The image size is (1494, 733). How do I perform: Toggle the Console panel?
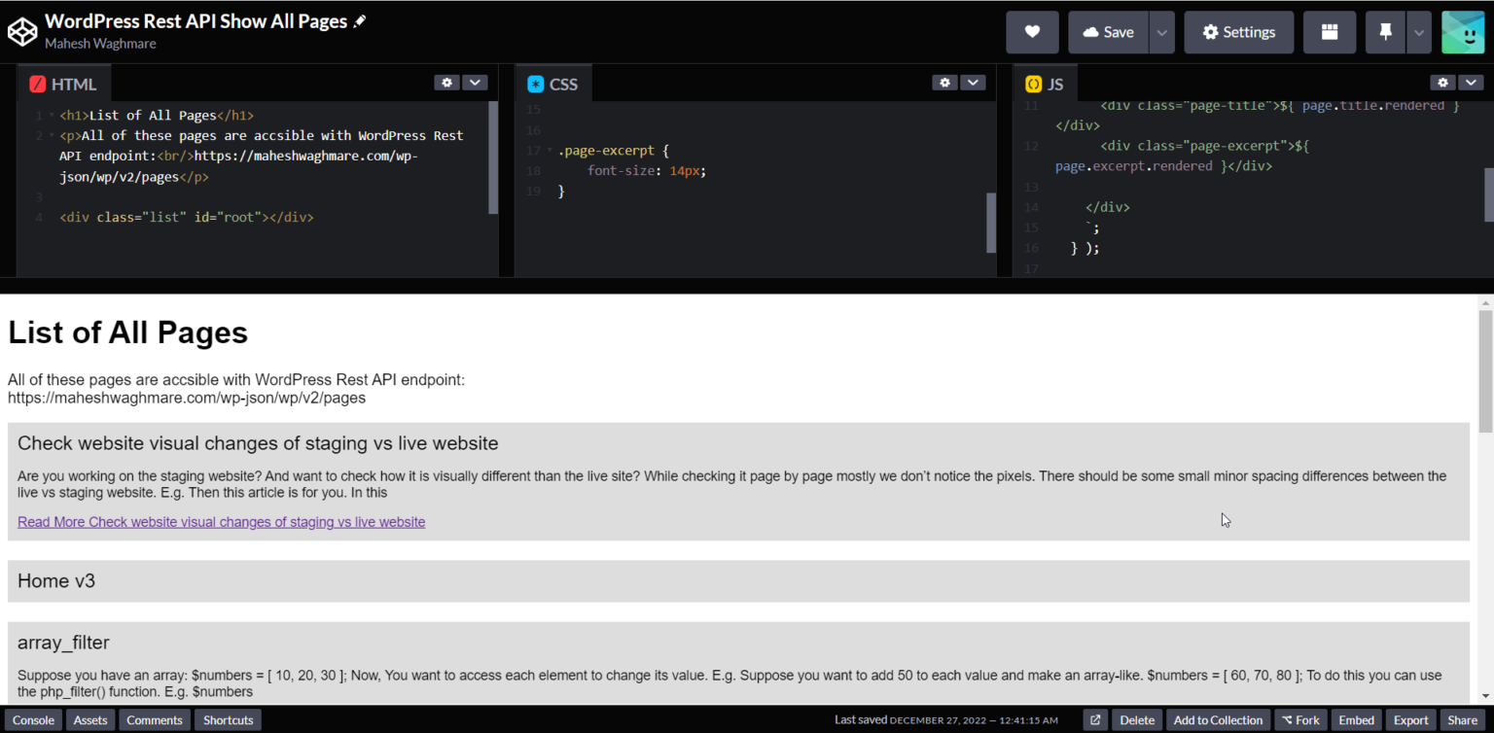(x=33, y=720)
